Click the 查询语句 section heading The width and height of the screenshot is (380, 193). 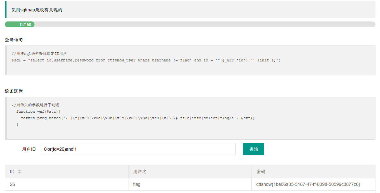click(x=14, y=40)
